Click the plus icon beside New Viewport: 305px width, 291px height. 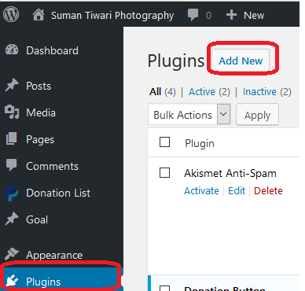pyautogui.click(x=231, y=15)
